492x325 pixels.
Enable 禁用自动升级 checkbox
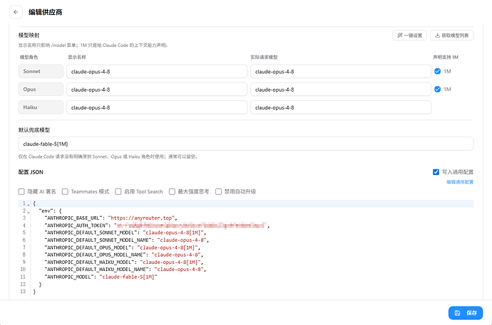[x=218, y=191]
